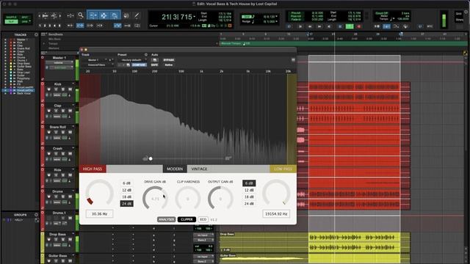Select SLIP edit mode
Image resolution: width=470 pixels, height=264 pixels.
[12, 22]
